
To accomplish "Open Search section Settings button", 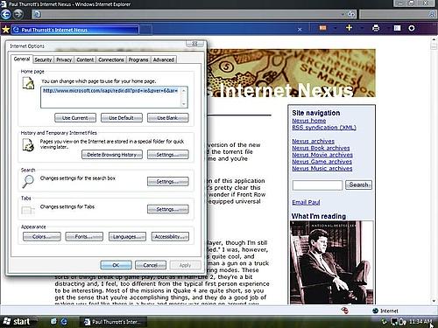I will click(x=168, y=181).
